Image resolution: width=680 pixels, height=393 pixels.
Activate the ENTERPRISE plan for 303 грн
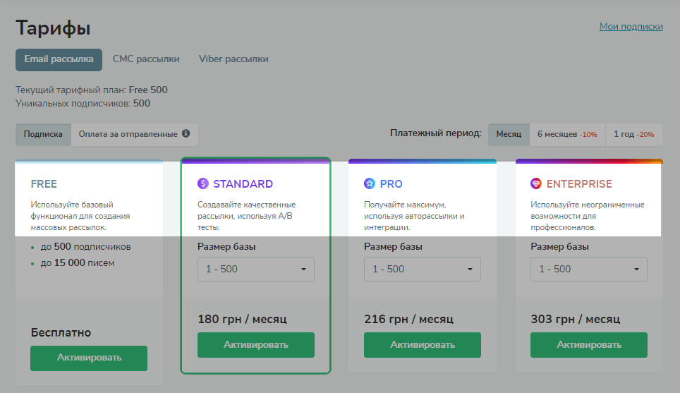(588, 345)
